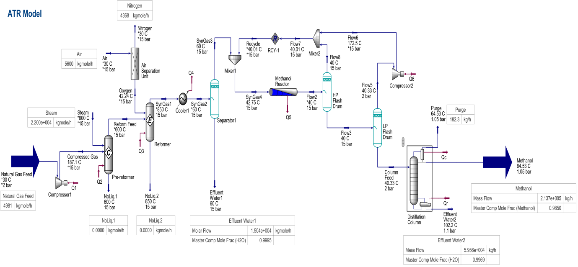This screenshot has width=578, height=267.
Task: Select the Flow3 stream label
Action: (x=346, y=133)
